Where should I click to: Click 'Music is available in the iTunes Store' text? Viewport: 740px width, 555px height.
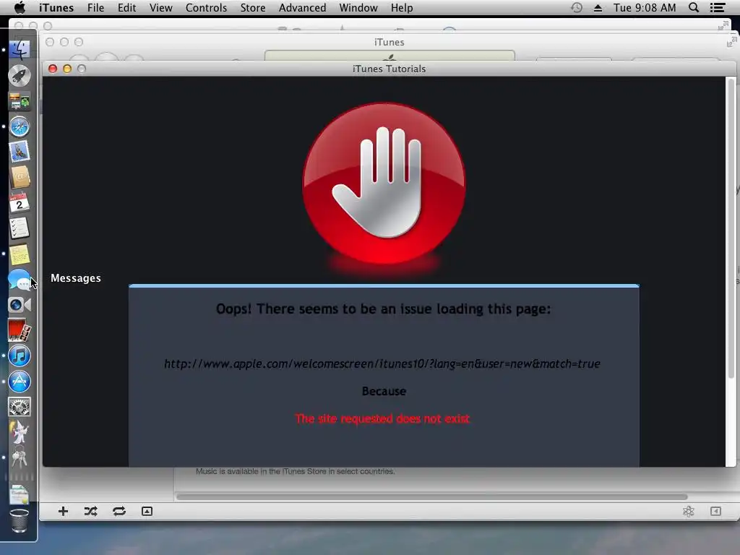[296, 471]
